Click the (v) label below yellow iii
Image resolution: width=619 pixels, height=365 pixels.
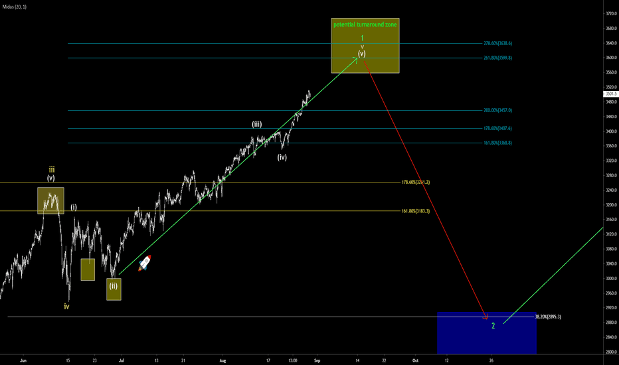(x=51, y=178)
